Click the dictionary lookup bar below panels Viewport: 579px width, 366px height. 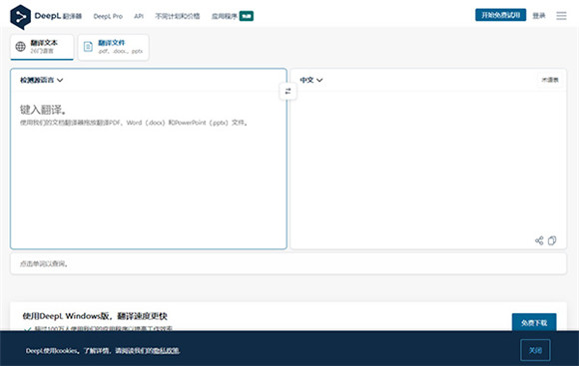[289, 263]
